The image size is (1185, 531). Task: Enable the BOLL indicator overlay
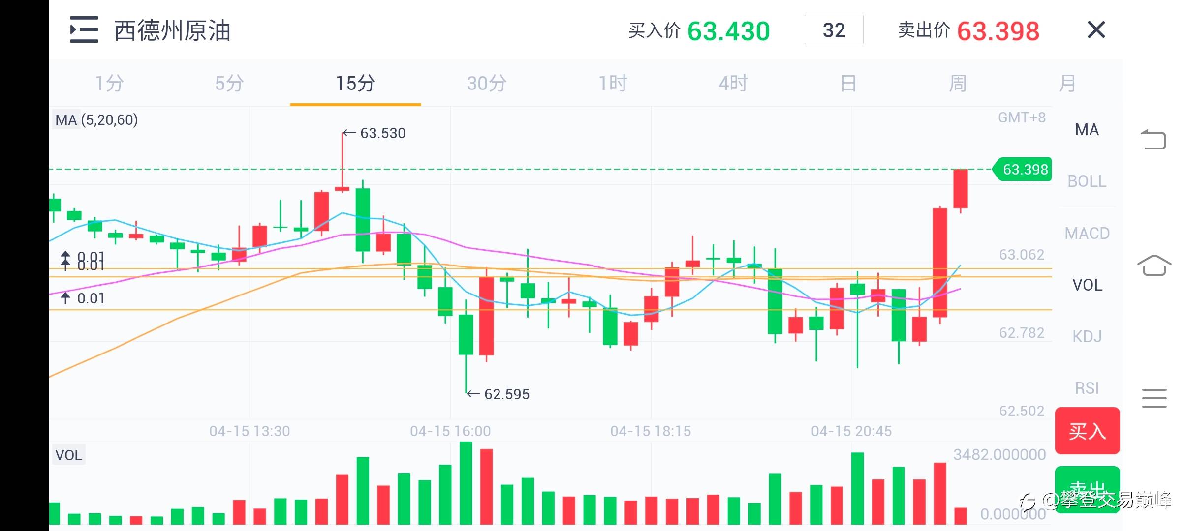coord(1087,181)
